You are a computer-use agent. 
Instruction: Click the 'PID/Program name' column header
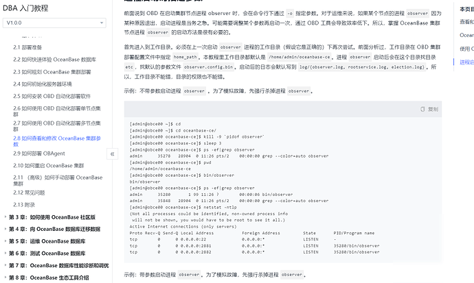(354, 233)
